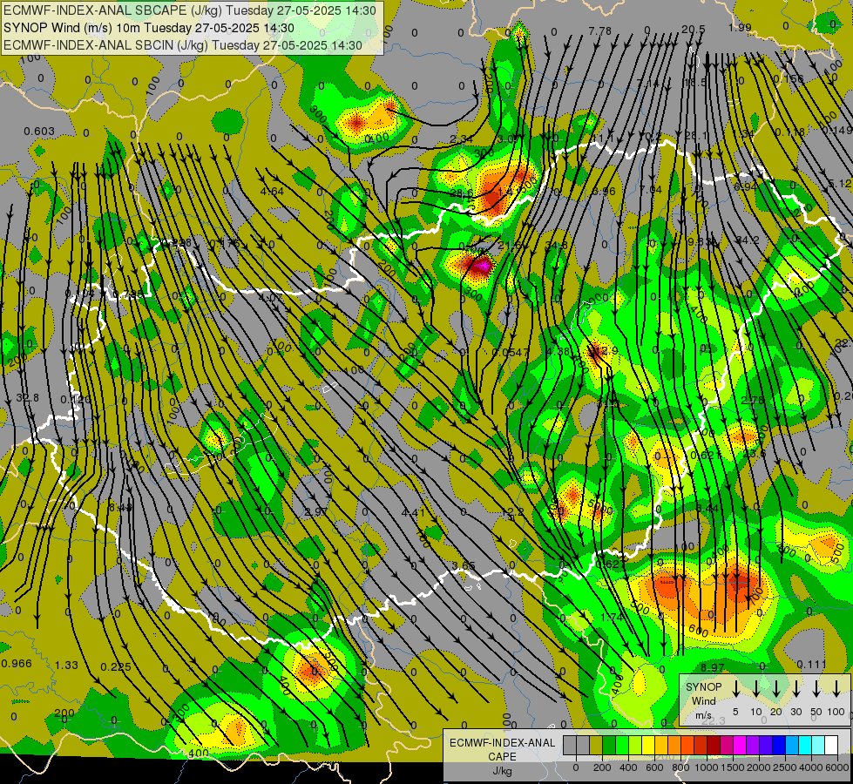Viewport: 853px width, 784px height.
Task: Click the ECMWF-INDEX-ANAL CAPE legend label
Action: [502, 749]
